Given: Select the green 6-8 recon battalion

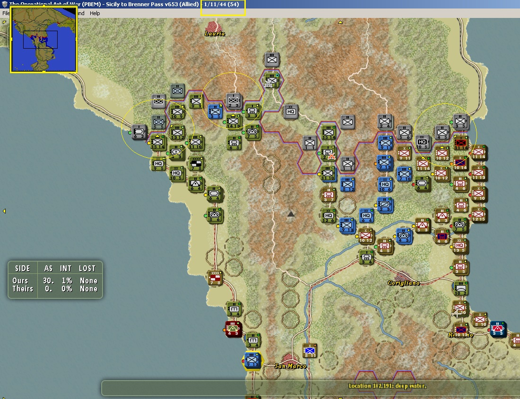Looking at the screenshot, I should (234, 143).
